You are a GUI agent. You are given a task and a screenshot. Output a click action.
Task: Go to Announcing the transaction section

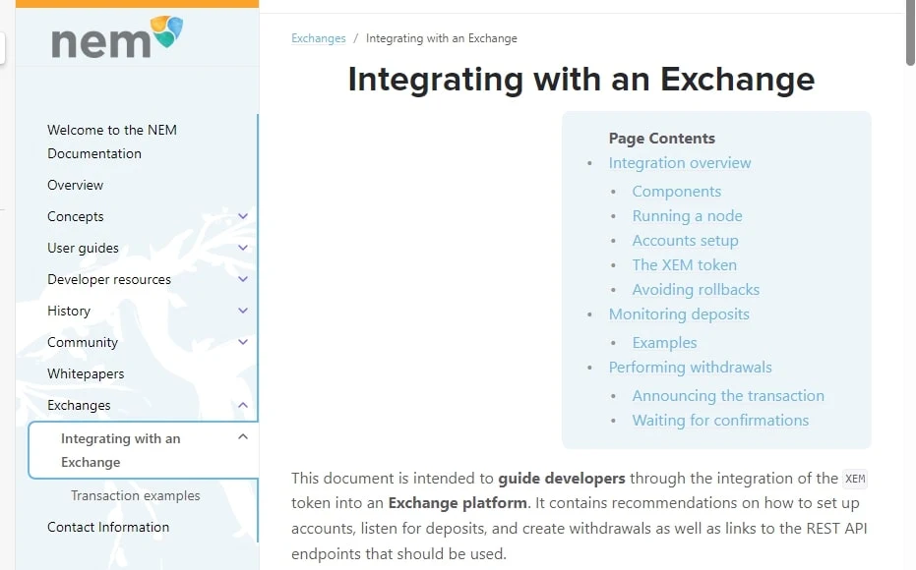(x=728, y=395)
